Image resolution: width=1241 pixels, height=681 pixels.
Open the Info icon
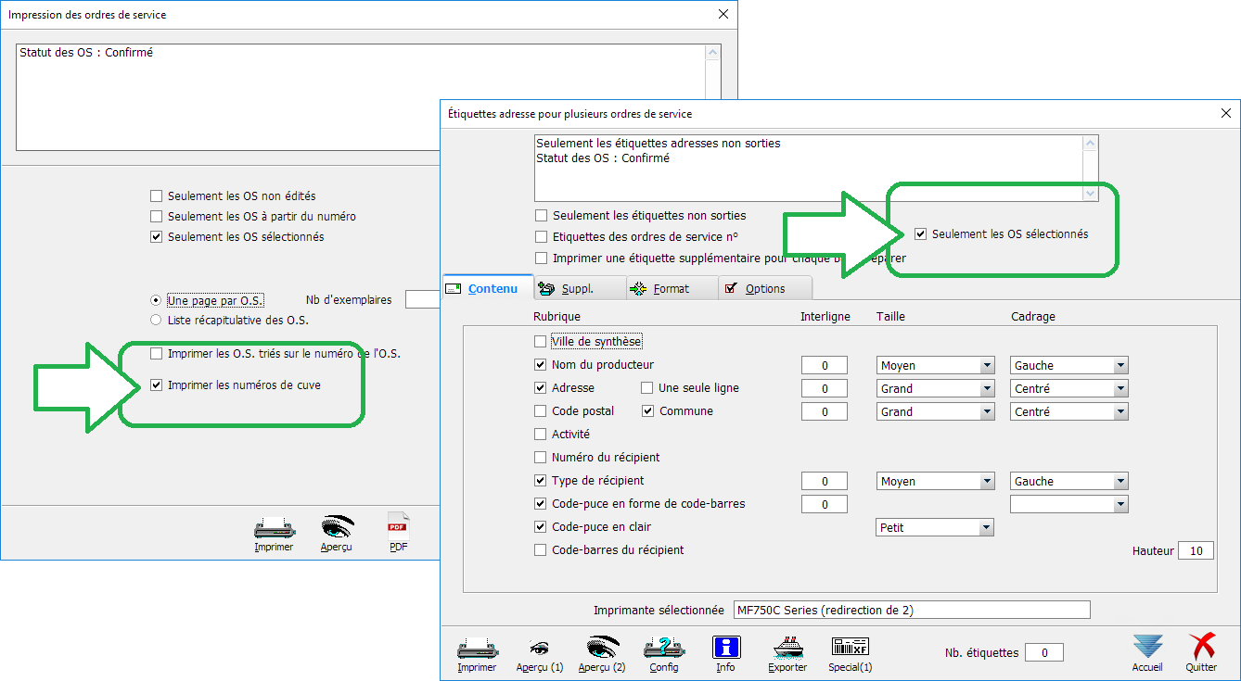[725, 648]
